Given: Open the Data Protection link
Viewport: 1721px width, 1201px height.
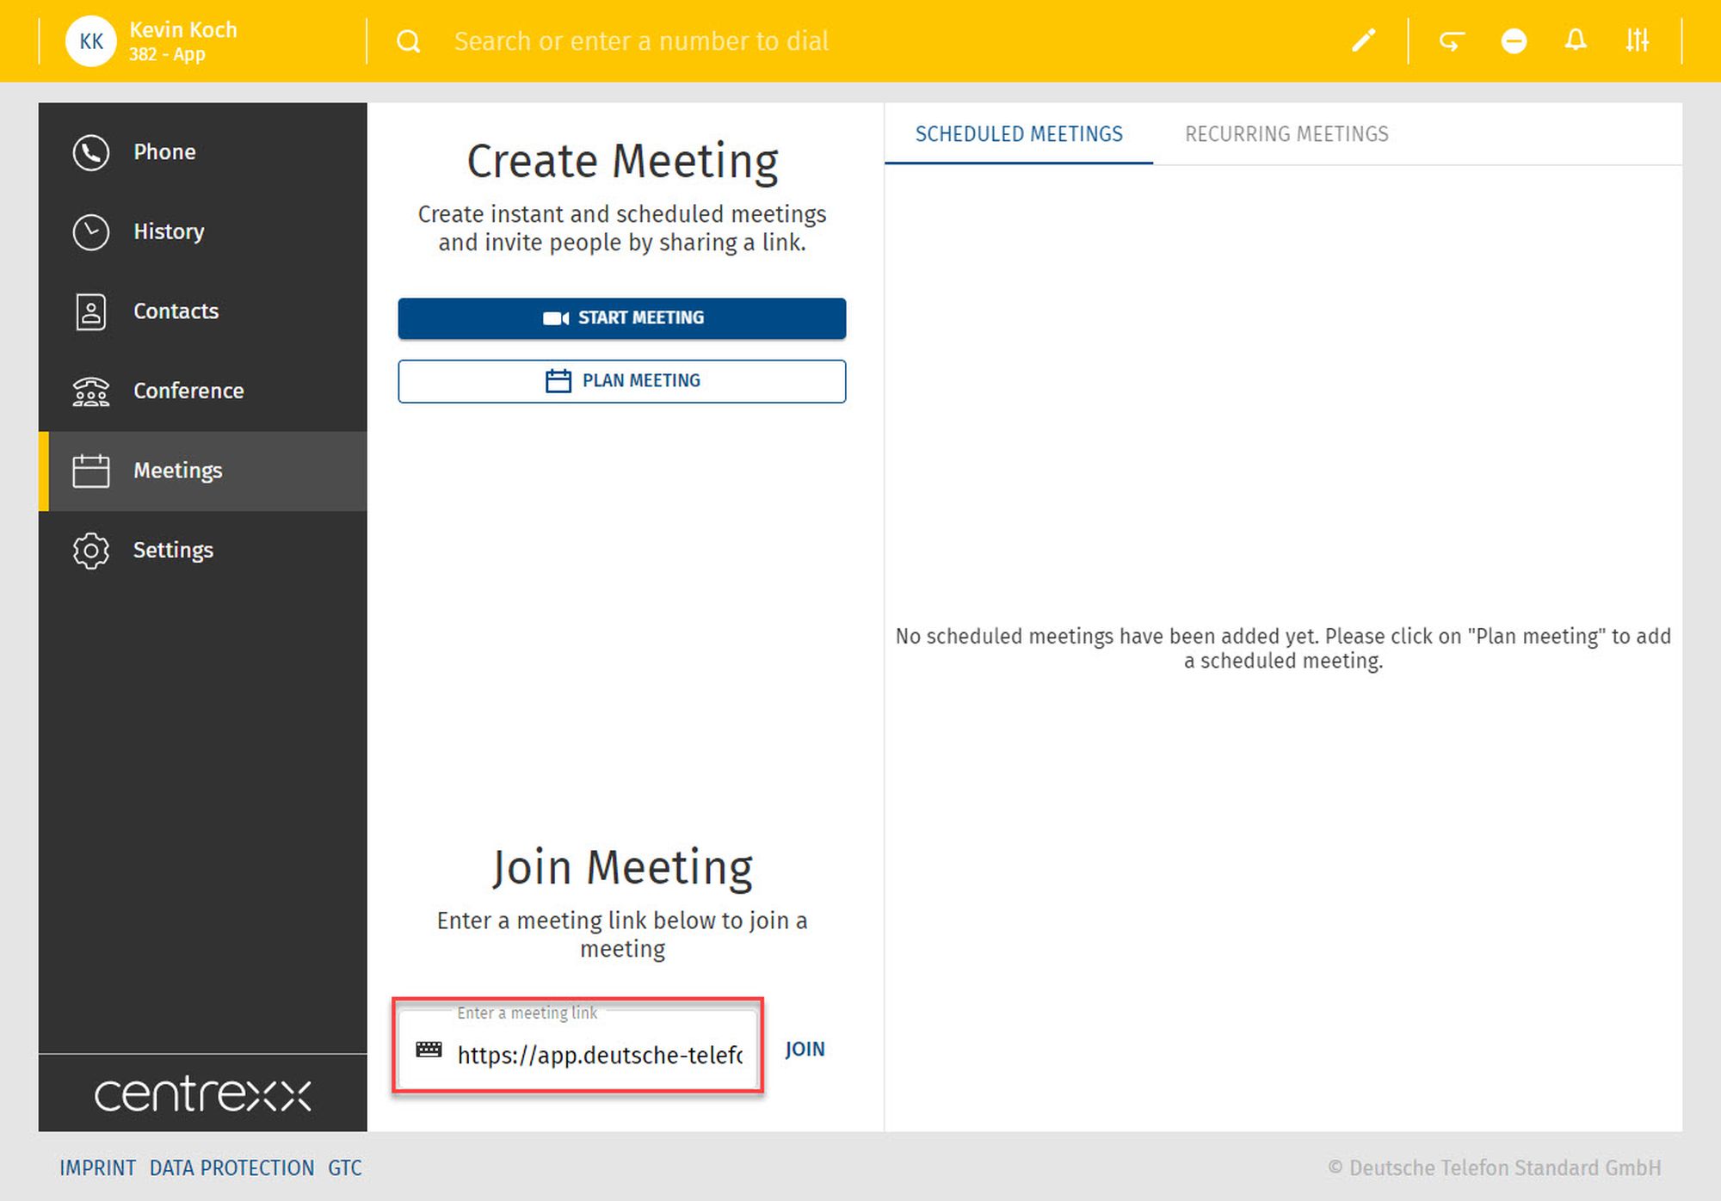Looking at the screenshot, I should 231,1167.
